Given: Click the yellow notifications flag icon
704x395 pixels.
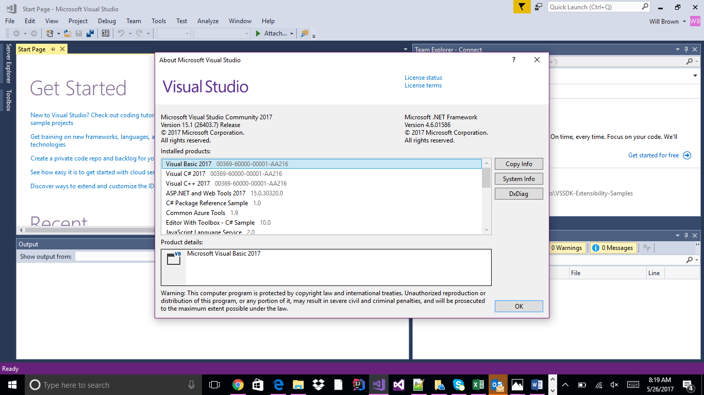Looking at the screenshot, I should click(522, 7).
